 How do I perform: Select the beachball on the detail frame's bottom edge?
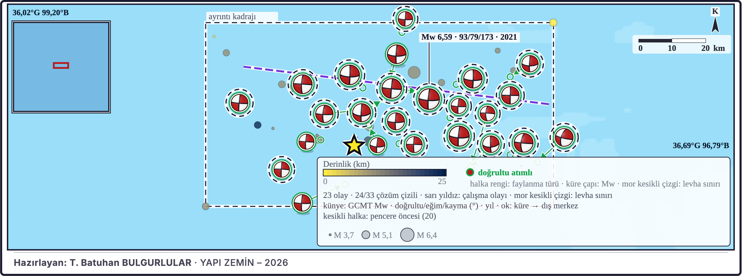(x=302, y=203)
